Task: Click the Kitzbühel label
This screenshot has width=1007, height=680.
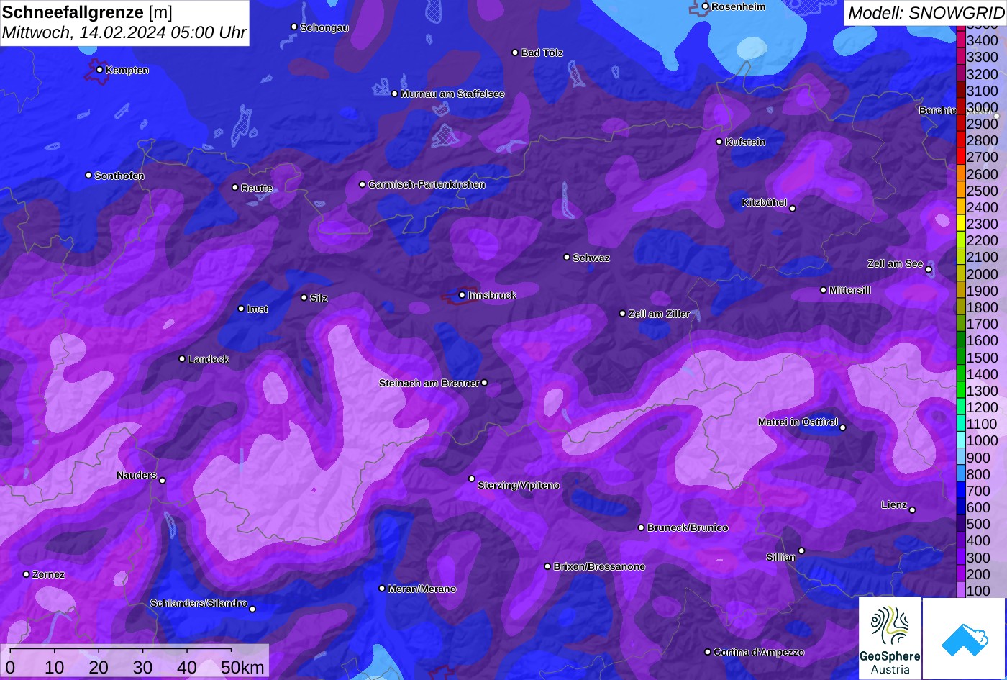Action: tap(764, 203)
